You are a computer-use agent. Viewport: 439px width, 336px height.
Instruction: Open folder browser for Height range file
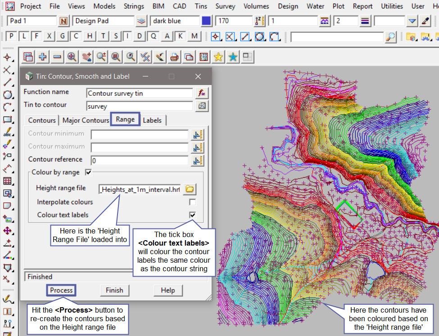(x=190, y=189)
